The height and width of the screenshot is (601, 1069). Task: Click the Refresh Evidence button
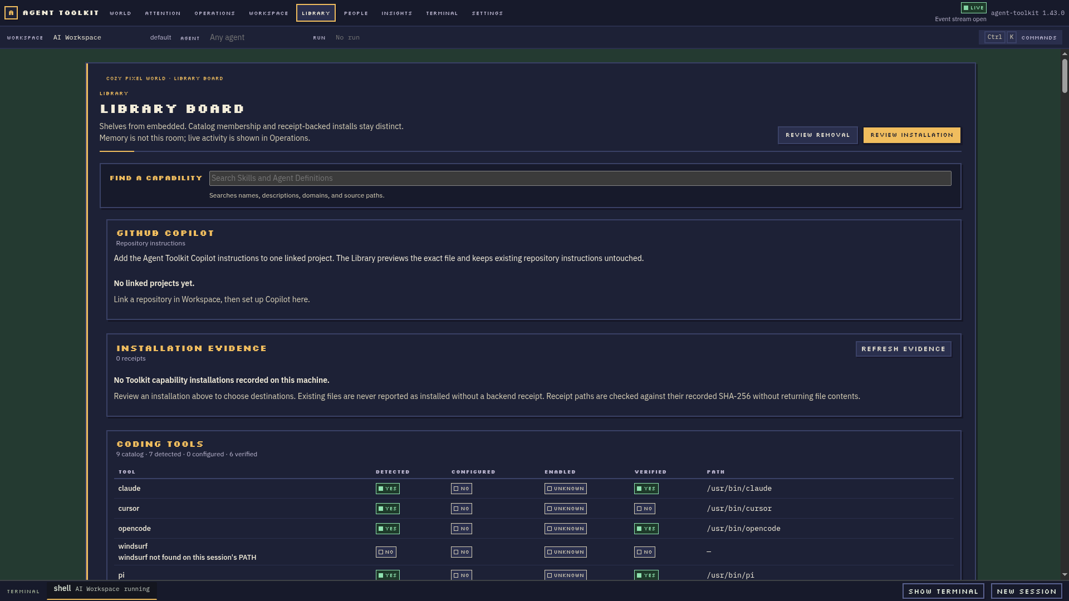(x=903, y=349)
